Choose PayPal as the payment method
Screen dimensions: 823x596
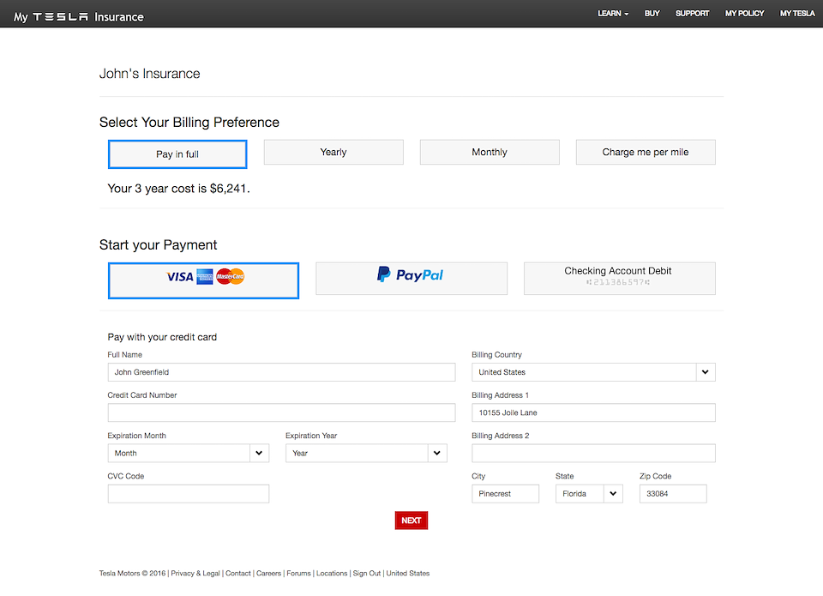coord(411,279)
